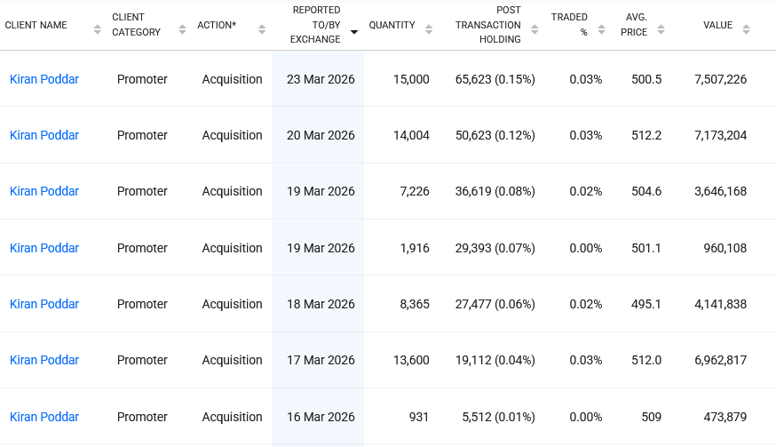Sort by Quantity column arrows
This screenshot has height=447, width=776.
tap(429, 29)
